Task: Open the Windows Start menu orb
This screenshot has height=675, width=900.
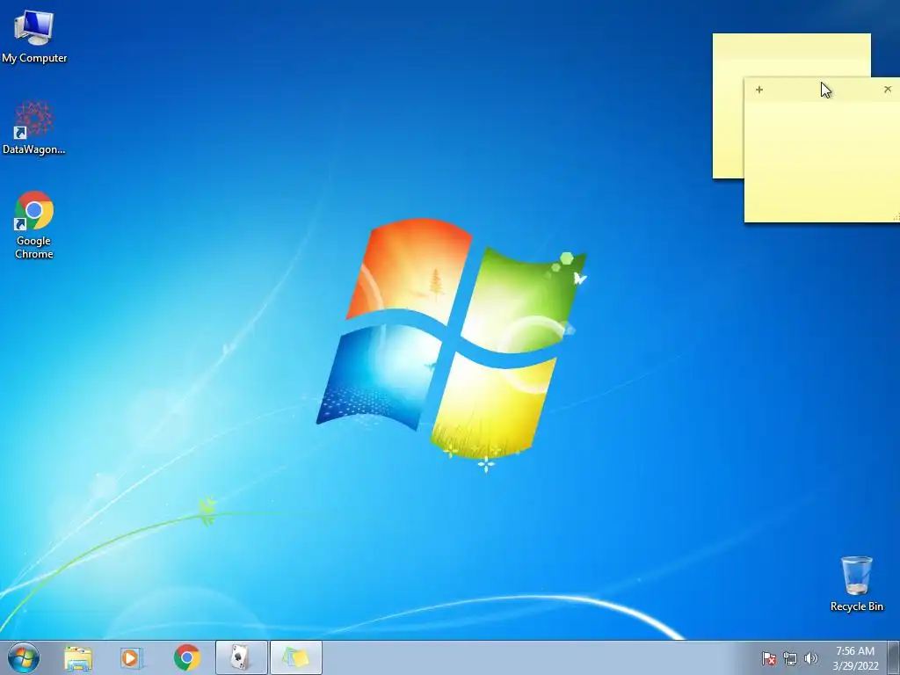Action: pos(24,657)
